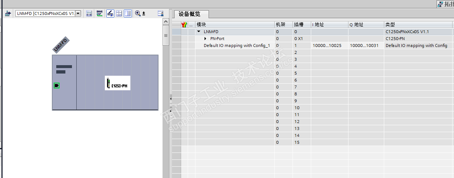Viewport: 454px width, 178px height.
Task: Select empty slot 15 row
Action: 313,142
